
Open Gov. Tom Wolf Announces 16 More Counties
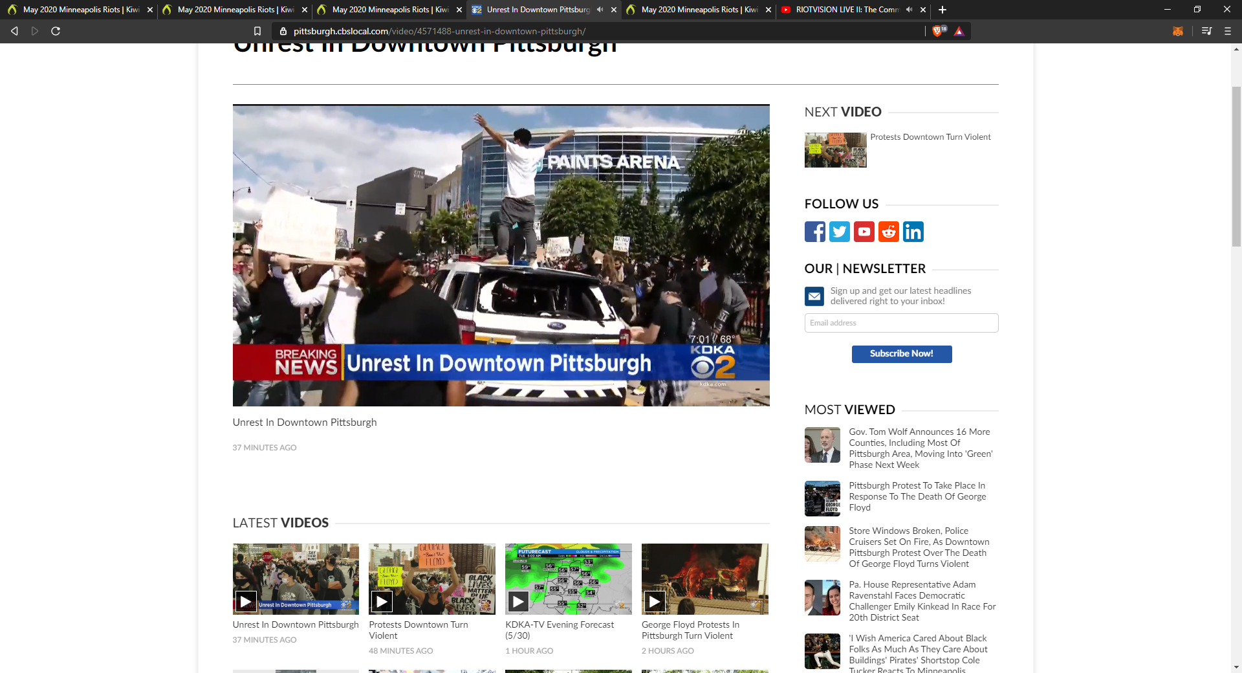[921, 448]
